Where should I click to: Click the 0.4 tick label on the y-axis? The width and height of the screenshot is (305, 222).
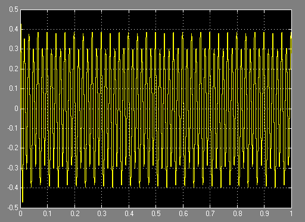tap(14, 29)
